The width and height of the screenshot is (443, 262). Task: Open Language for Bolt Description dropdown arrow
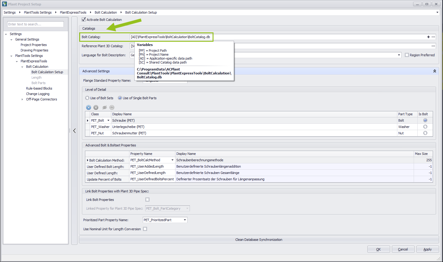click(399, 55)
